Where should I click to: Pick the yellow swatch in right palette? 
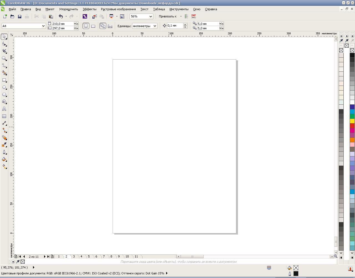click(352, 121)
